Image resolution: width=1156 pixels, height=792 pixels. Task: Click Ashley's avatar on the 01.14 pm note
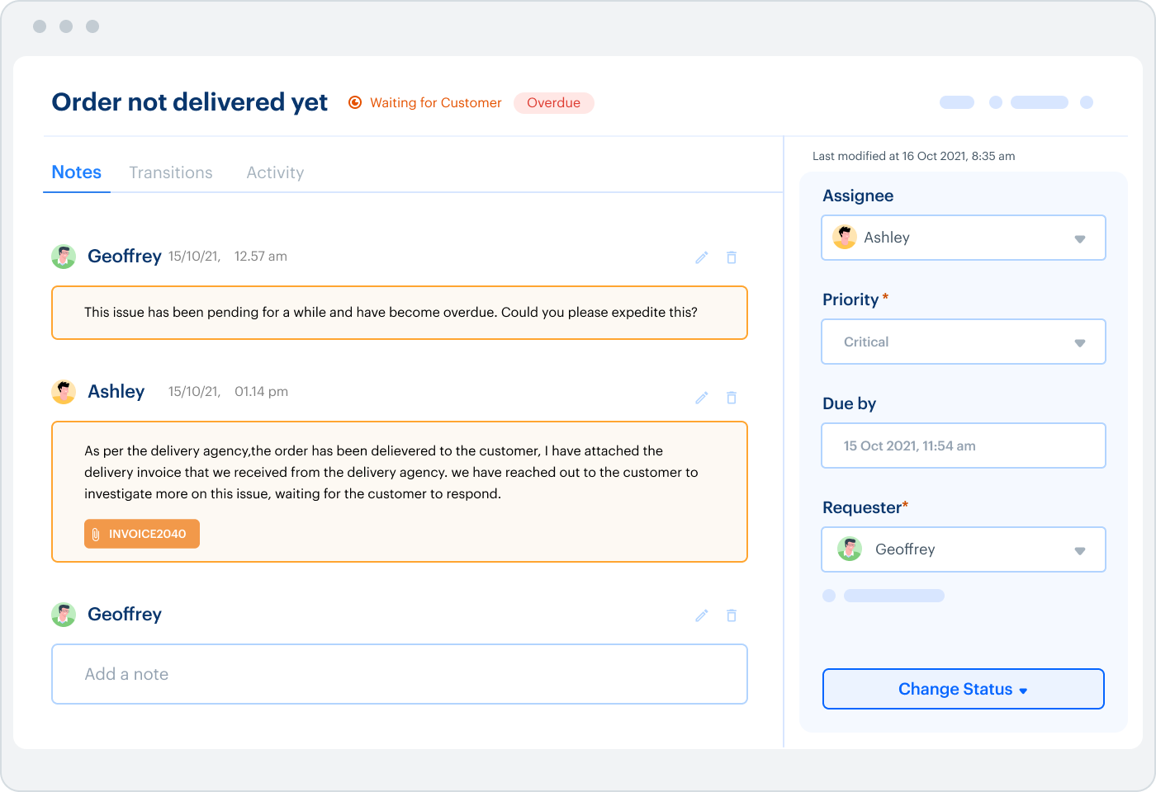64,392
